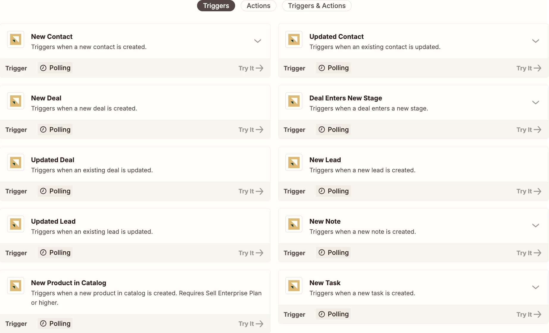
Task: Switch to the Triggers & Actions tab
Action: click(317, 6)
